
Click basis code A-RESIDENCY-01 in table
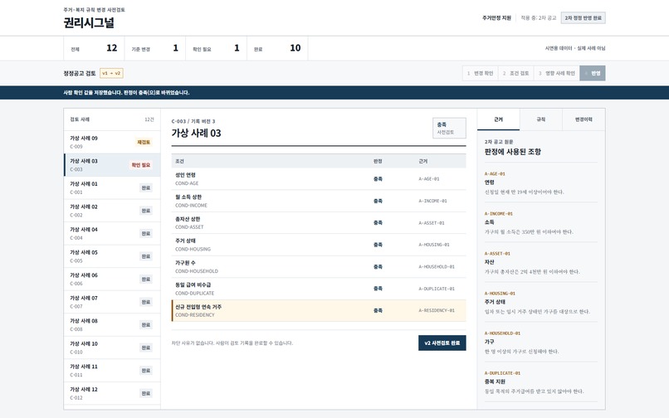437,310
